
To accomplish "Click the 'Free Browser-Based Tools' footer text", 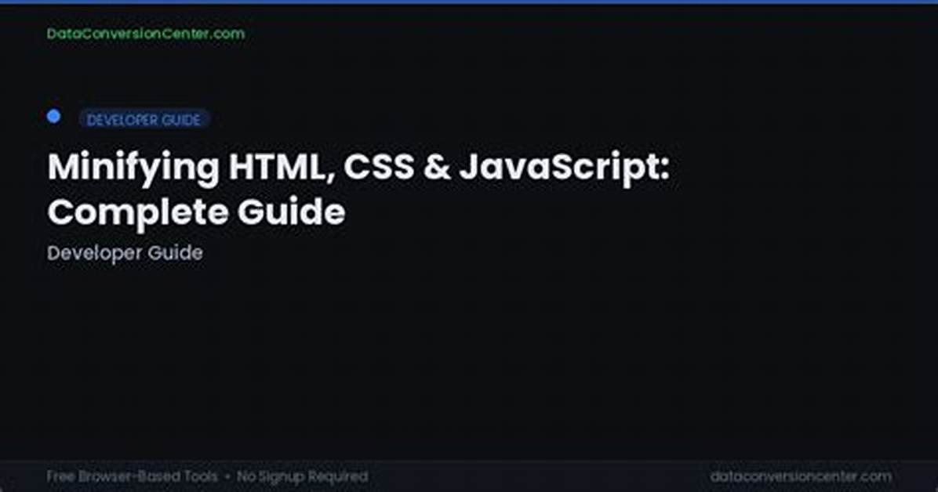I will point(132,476).
